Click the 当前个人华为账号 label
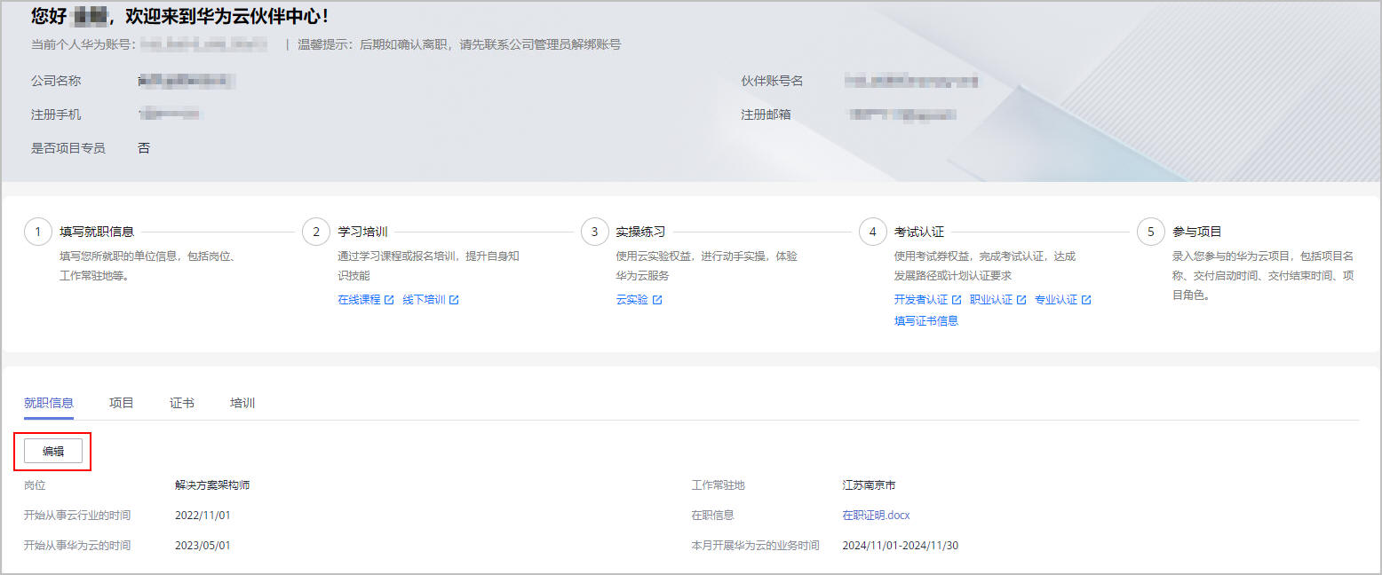 coord(83,44)
